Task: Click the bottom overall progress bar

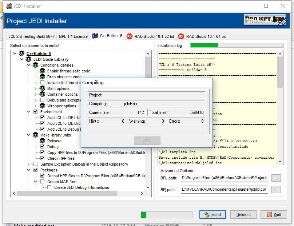Action: [167, 215]
